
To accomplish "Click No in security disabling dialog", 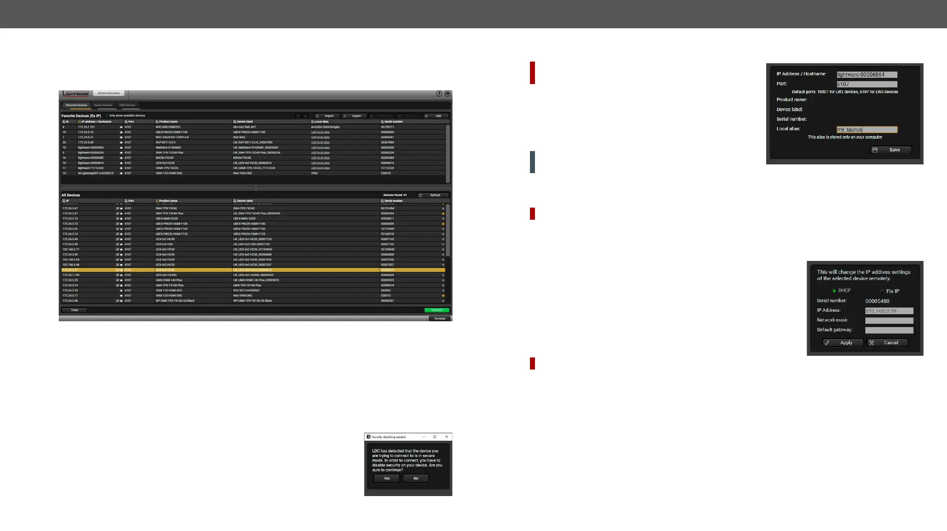I will 416,479.
